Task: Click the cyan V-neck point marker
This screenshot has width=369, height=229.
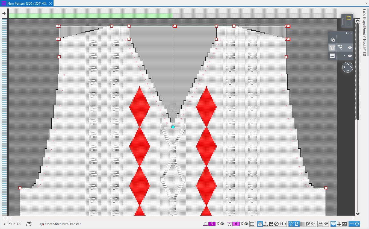Action: [x=173, y=127]
